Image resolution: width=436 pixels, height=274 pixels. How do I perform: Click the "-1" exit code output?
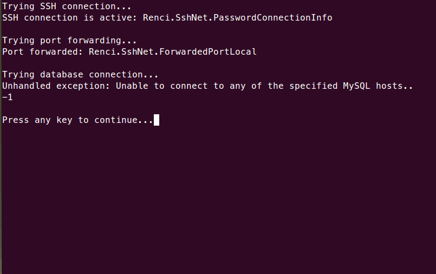tap(8, 97)
